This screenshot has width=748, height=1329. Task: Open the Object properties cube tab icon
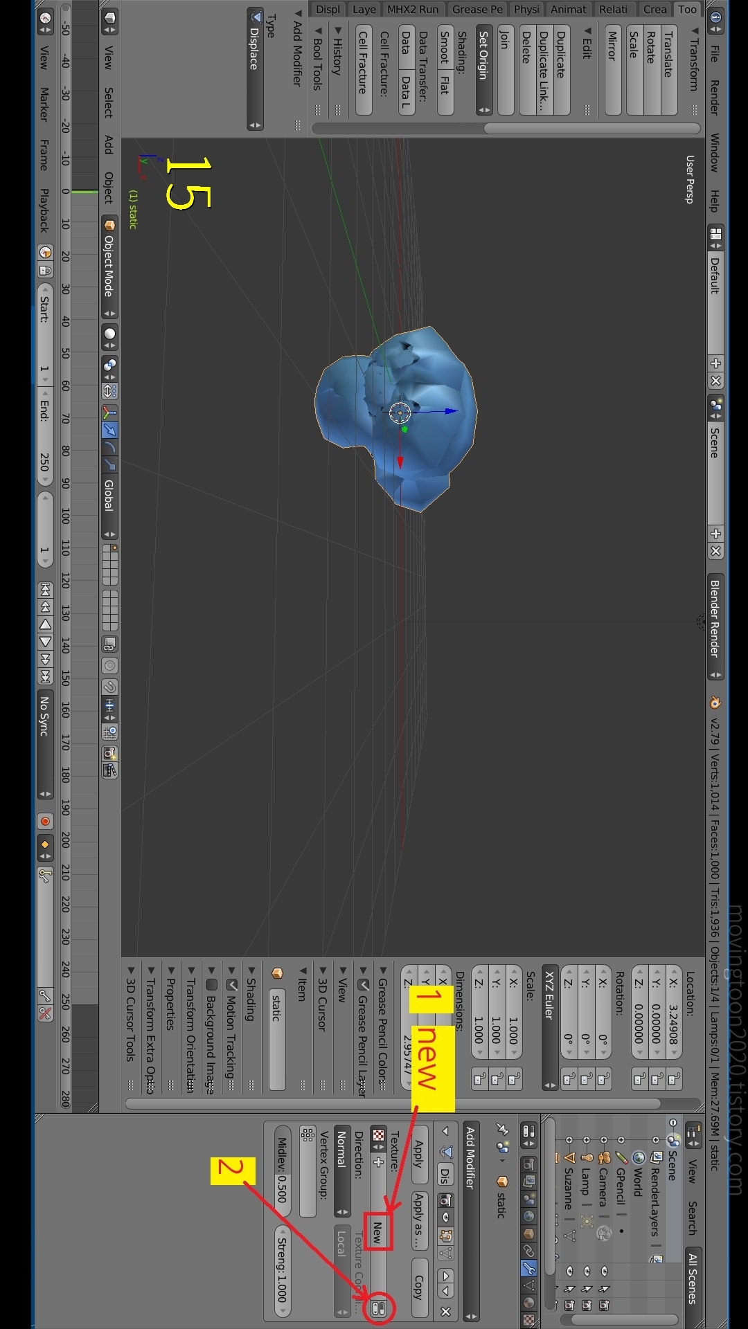tap(528, 1233)
